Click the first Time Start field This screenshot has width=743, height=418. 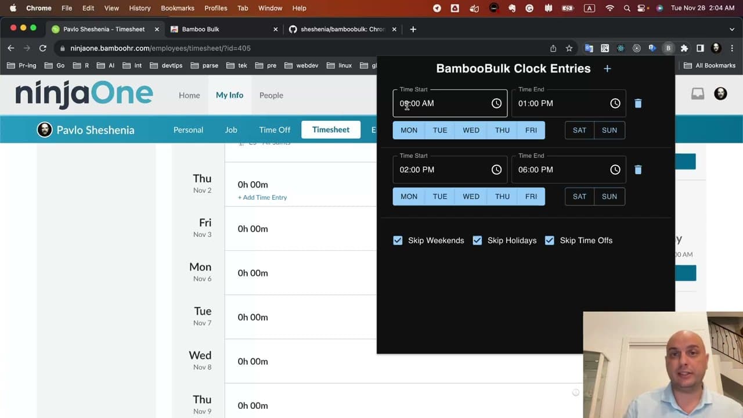tap(450, 103)
